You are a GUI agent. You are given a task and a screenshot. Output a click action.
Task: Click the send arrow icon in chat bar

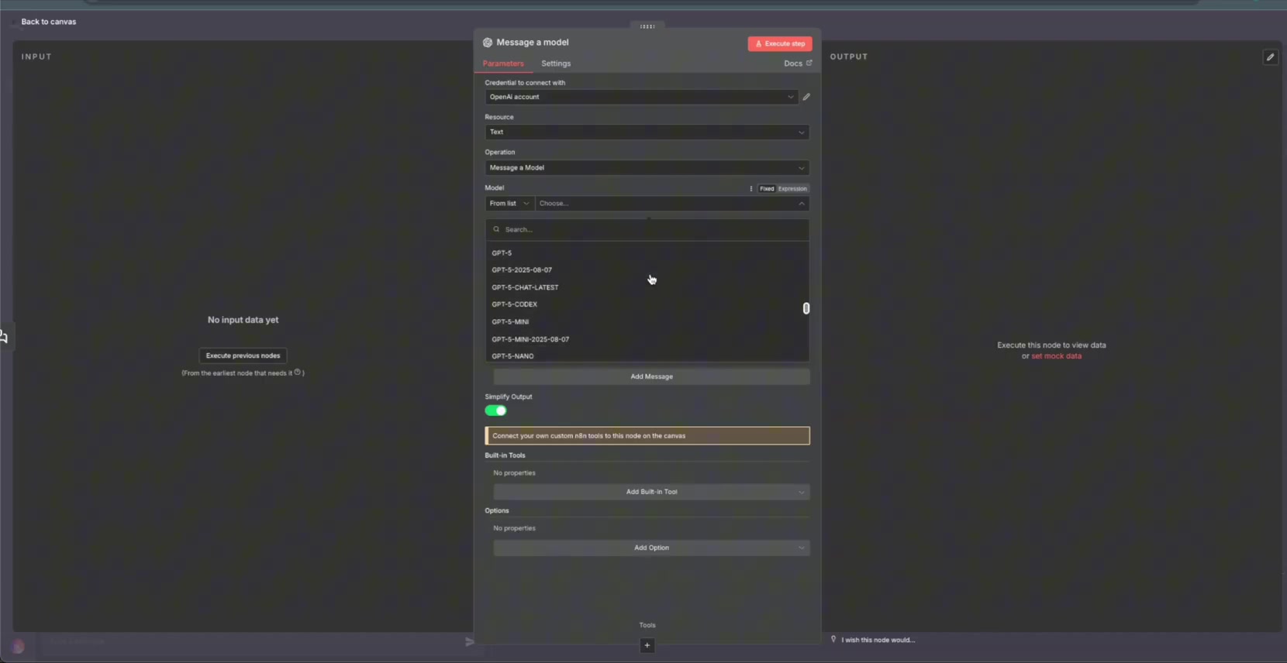pos(469,641)
